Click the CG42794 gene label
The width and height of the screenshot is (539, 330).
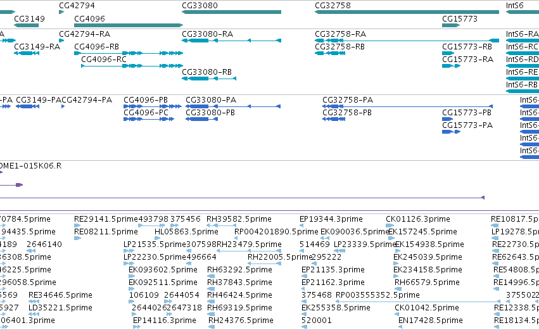tap(77, 6)
